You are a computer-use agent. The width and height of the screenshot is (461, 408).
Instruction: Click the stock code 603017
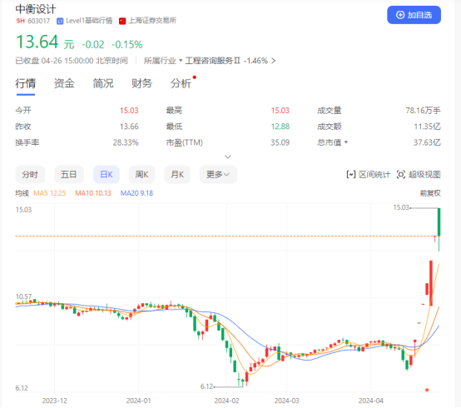(x=39, y=21)
